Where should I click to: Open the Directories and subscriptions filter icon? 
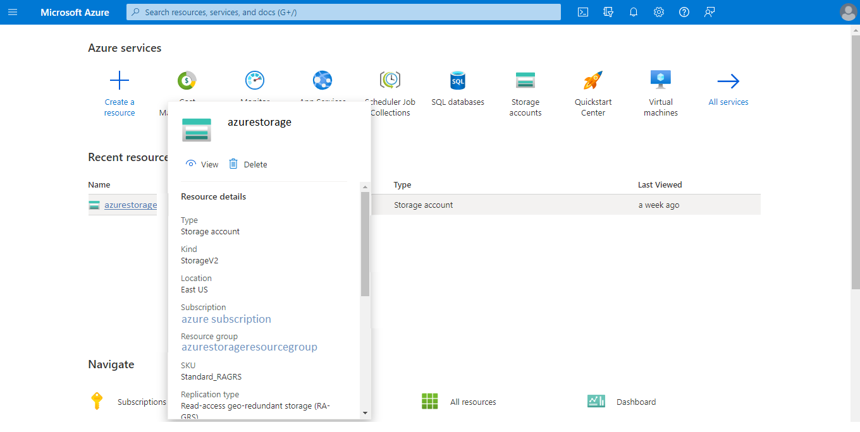608,12
